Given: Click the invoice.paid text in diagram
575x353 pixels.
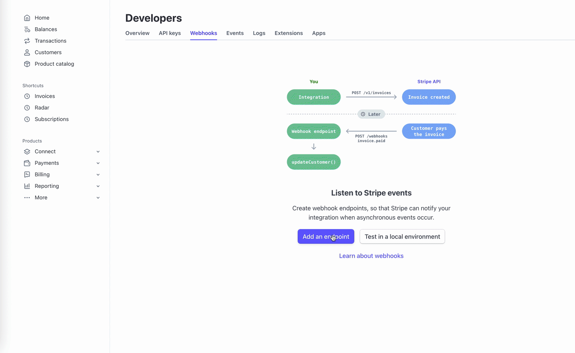Looking at the screenshot, I should (371, 141).
